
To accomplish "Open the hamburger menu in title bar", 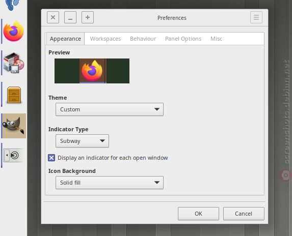I will [x=256, y=17].
